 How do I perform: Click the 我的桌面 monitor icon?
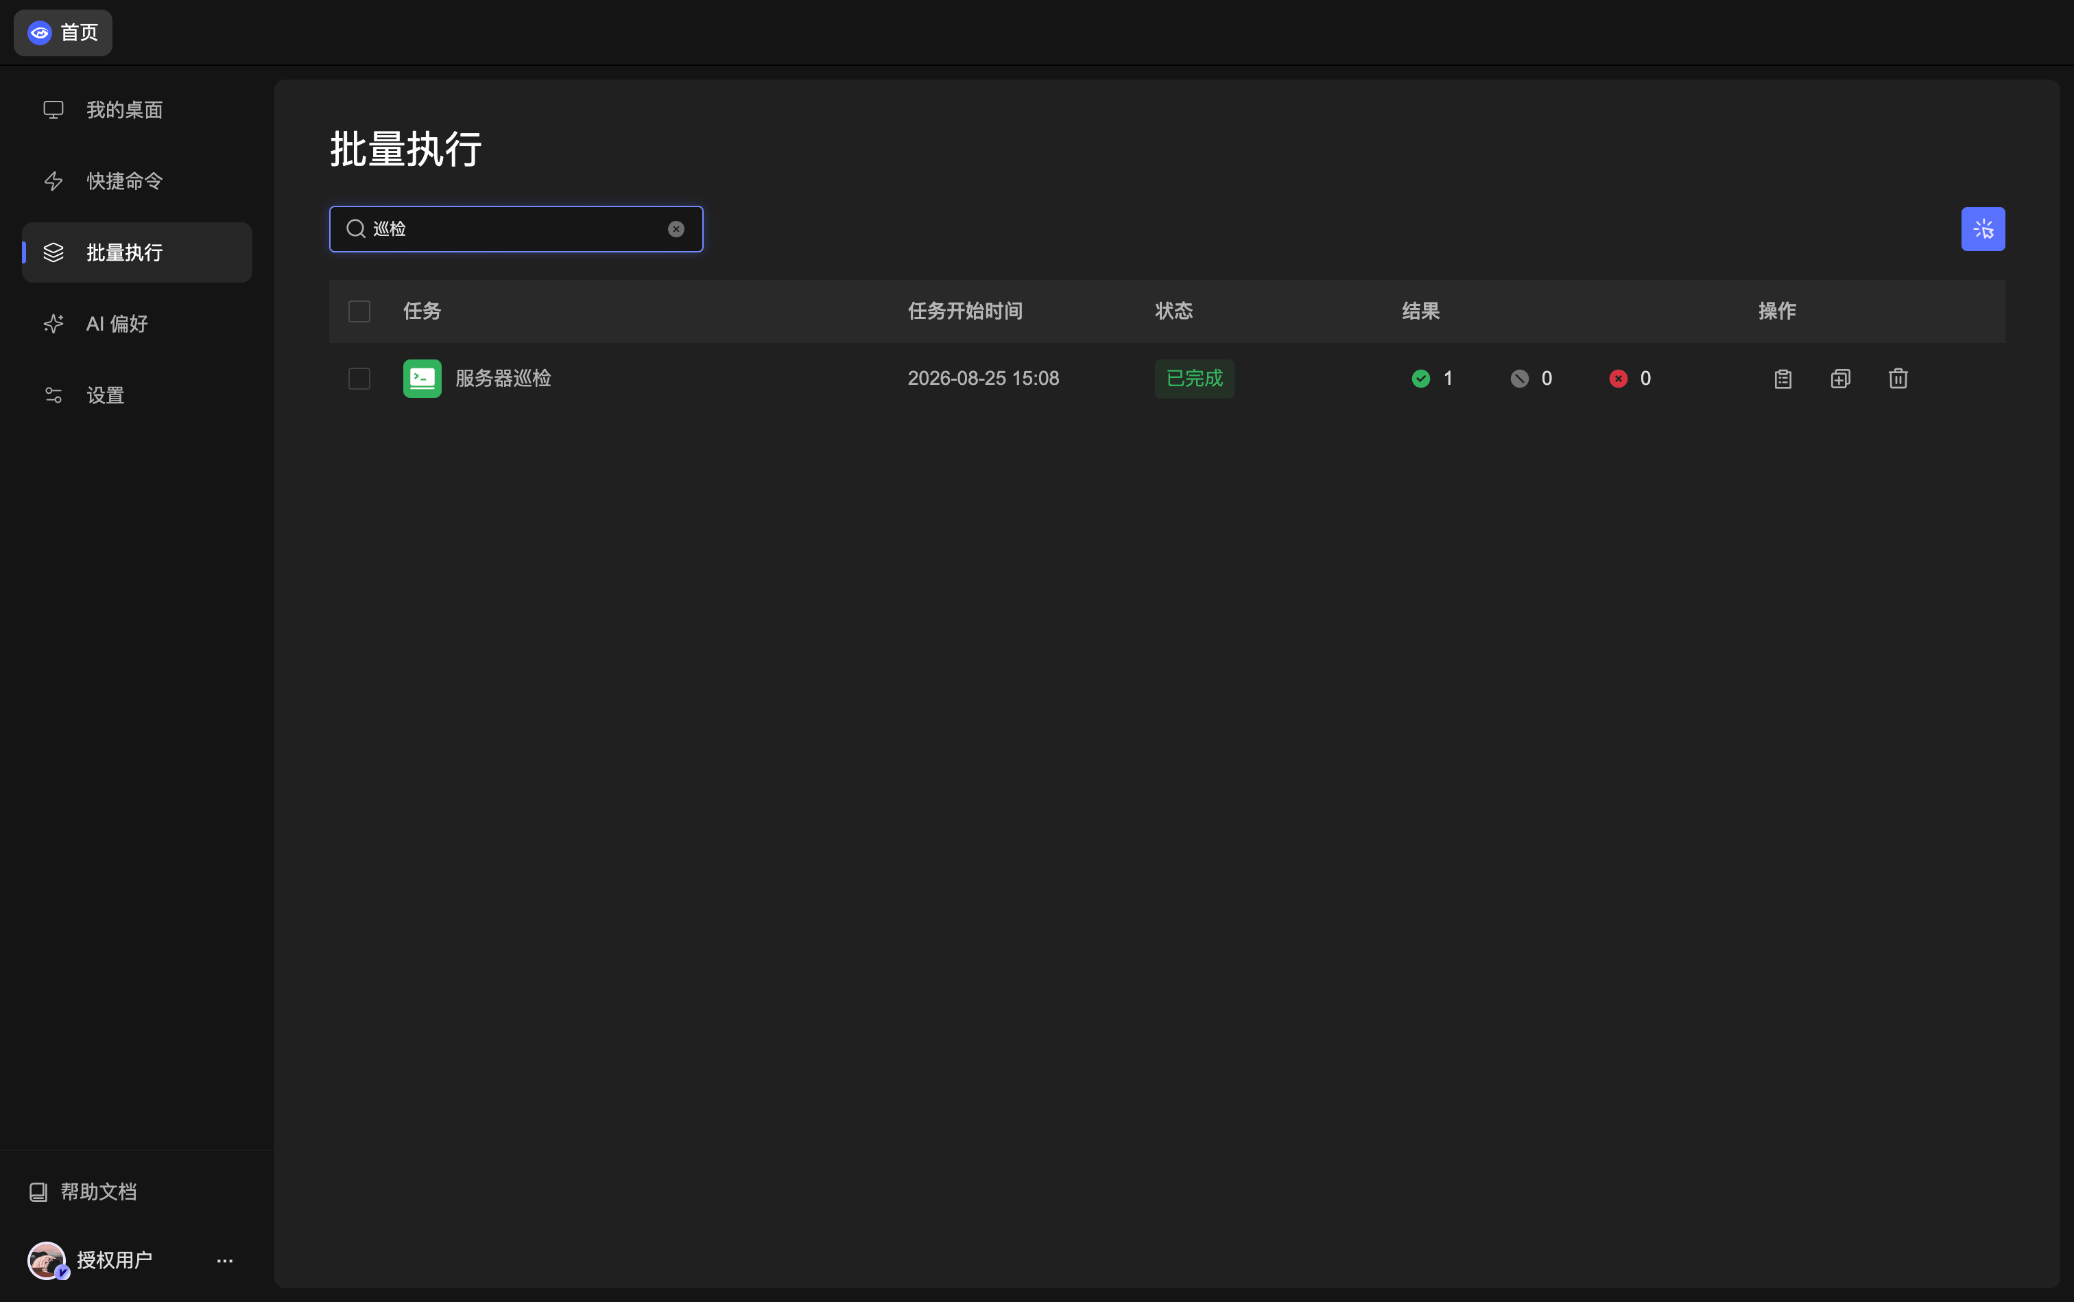pyautogui.click(x=53, y=110)
